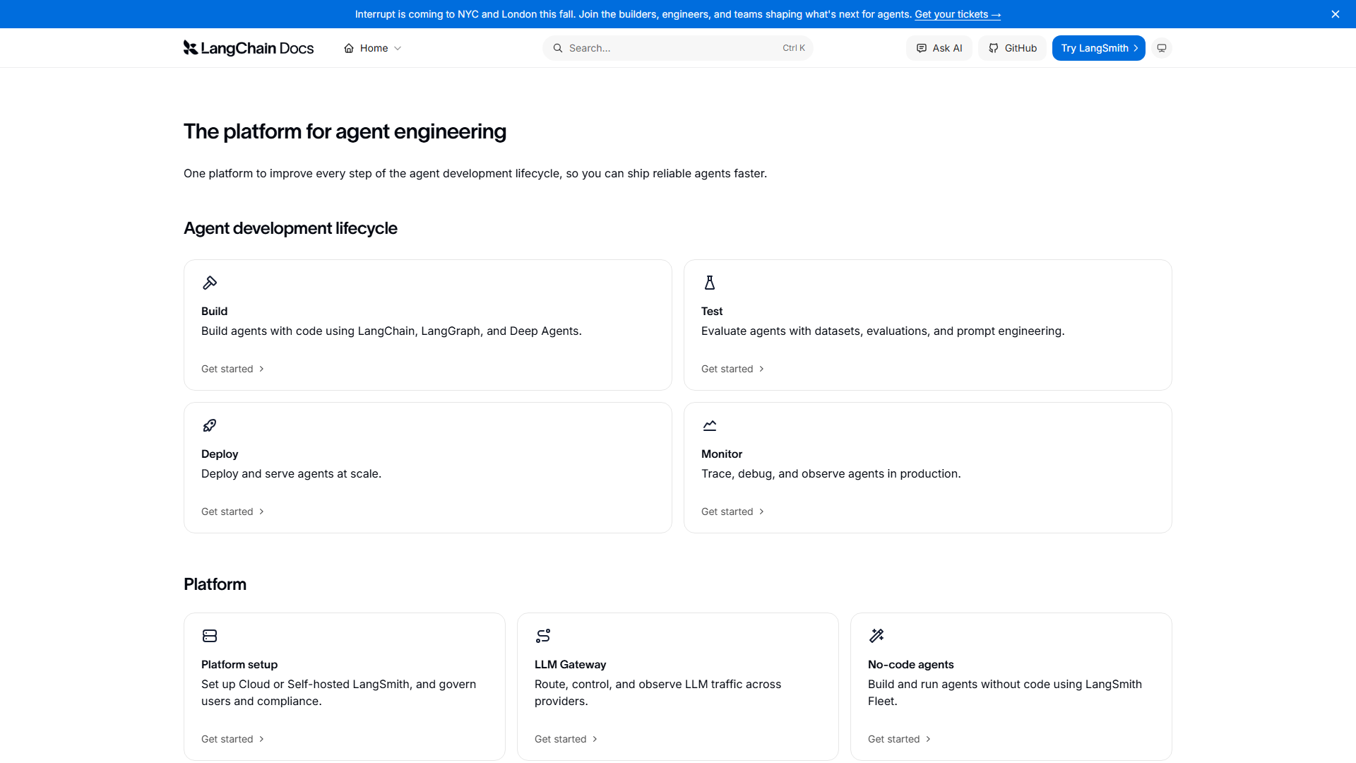Click the LangChain Docs logo
Screen dimensions: 1356x763
[x=248, y=48]
